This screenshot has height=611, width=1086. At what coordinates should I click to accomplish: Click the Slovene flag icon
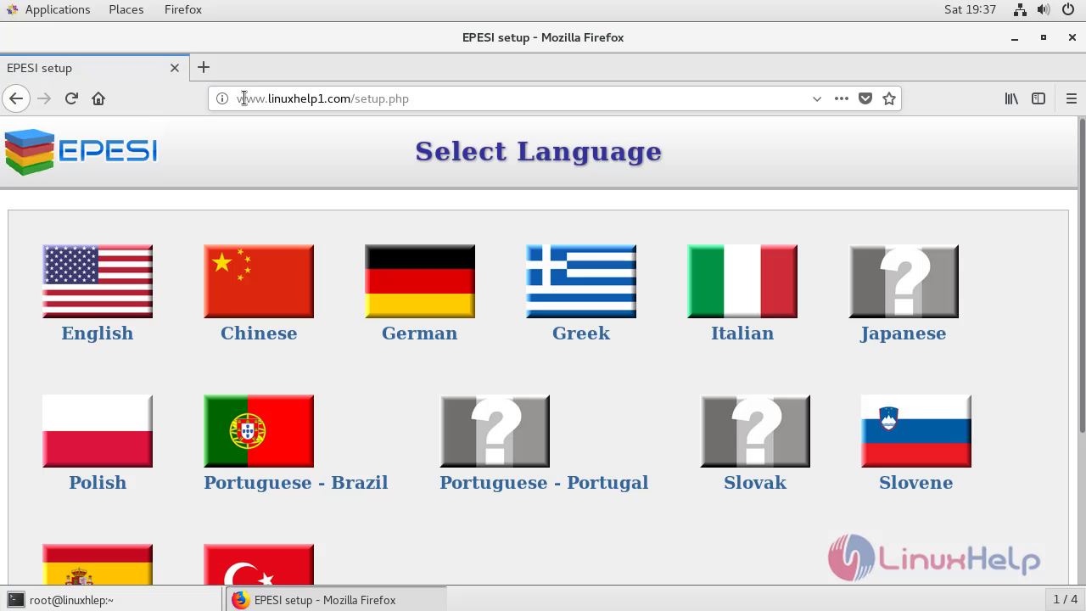click(x=916, y=431)
